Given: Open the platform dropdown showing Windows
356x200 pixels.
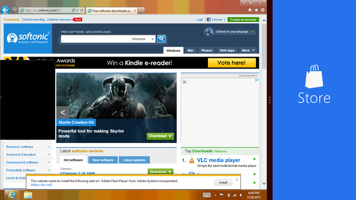Looking at the screenshot, I should [142, 39].
